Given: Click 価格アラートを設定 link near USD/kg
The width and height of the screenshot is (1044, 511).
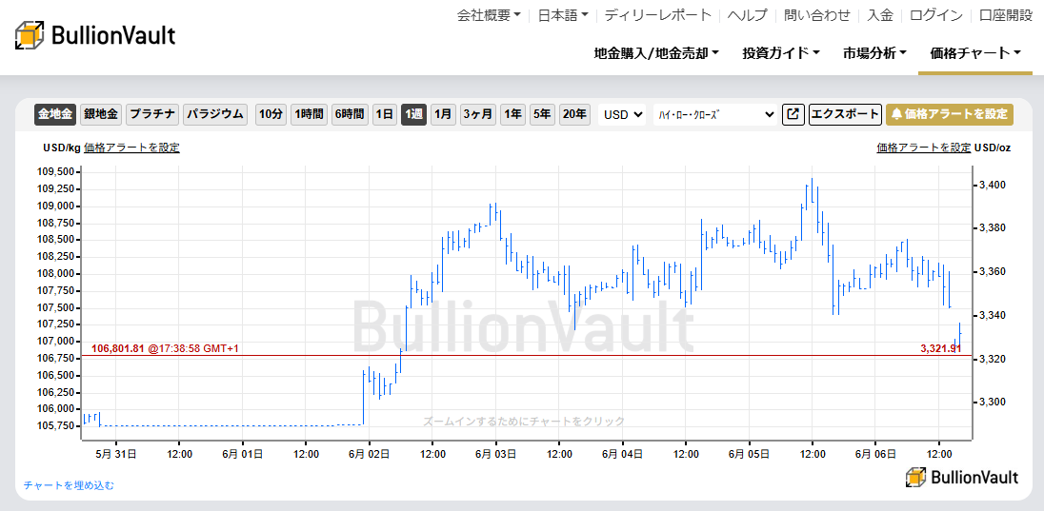Looking at the screenshot, I should pos(131,147).
